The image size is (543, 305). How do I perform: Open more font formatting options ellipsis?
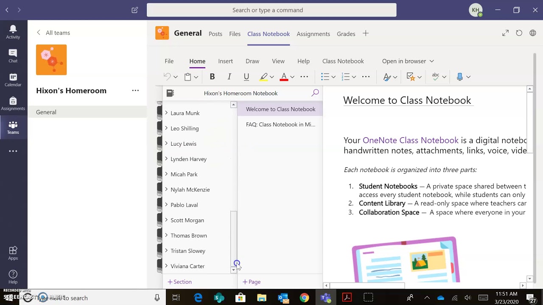click(x=304, y=77)
